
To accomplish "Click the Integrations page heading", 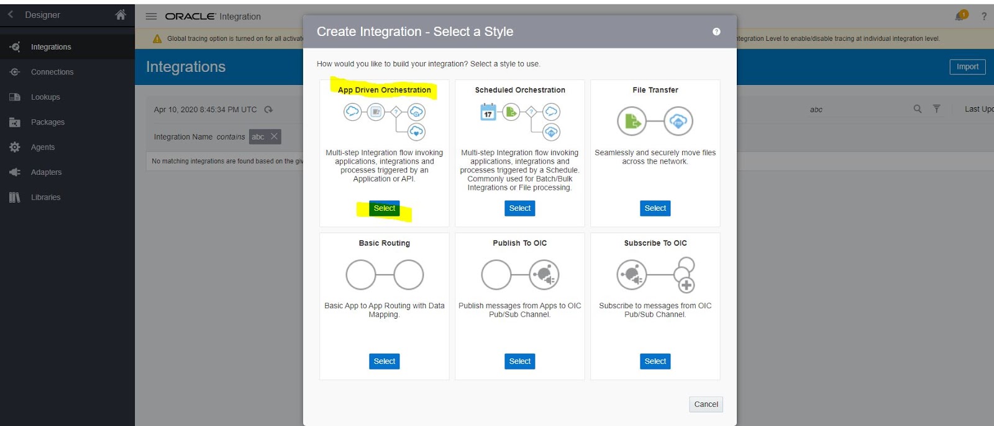I will tap(186, 67).
